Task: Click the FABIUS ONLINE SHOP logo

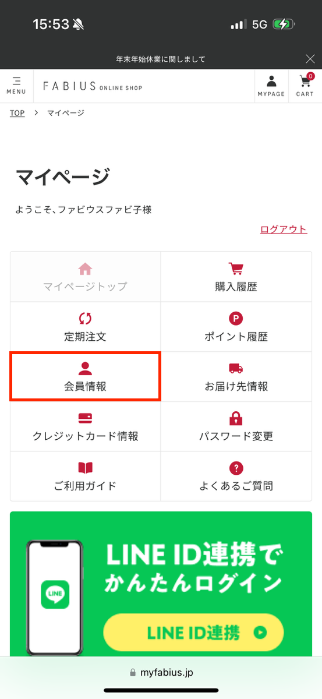Action: pos(93,86)
